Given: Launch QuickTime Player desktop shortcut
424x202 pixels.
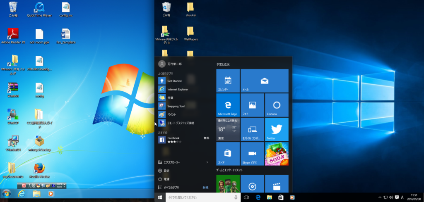Looking at the screenshot, I should [39, 9].
